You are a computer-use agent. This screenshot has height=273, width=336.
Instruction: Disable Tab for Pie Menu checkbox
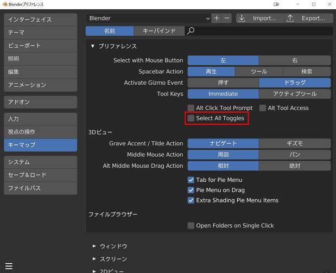click(191, 180)
